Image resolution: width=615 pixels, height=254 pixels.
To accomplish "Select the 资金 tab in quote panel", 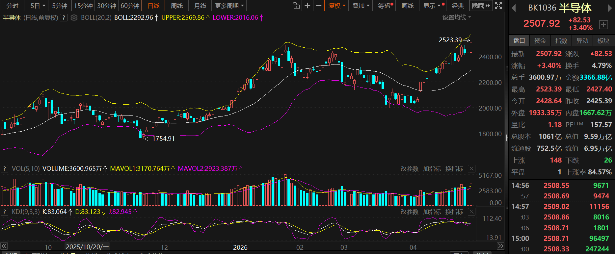I will (x=540, y=40).
